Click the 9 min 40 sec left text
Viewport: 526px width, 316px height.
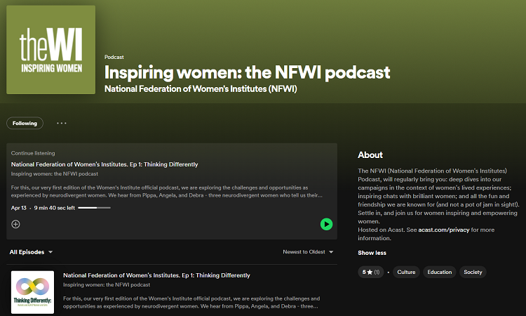[x=54, y=208]
